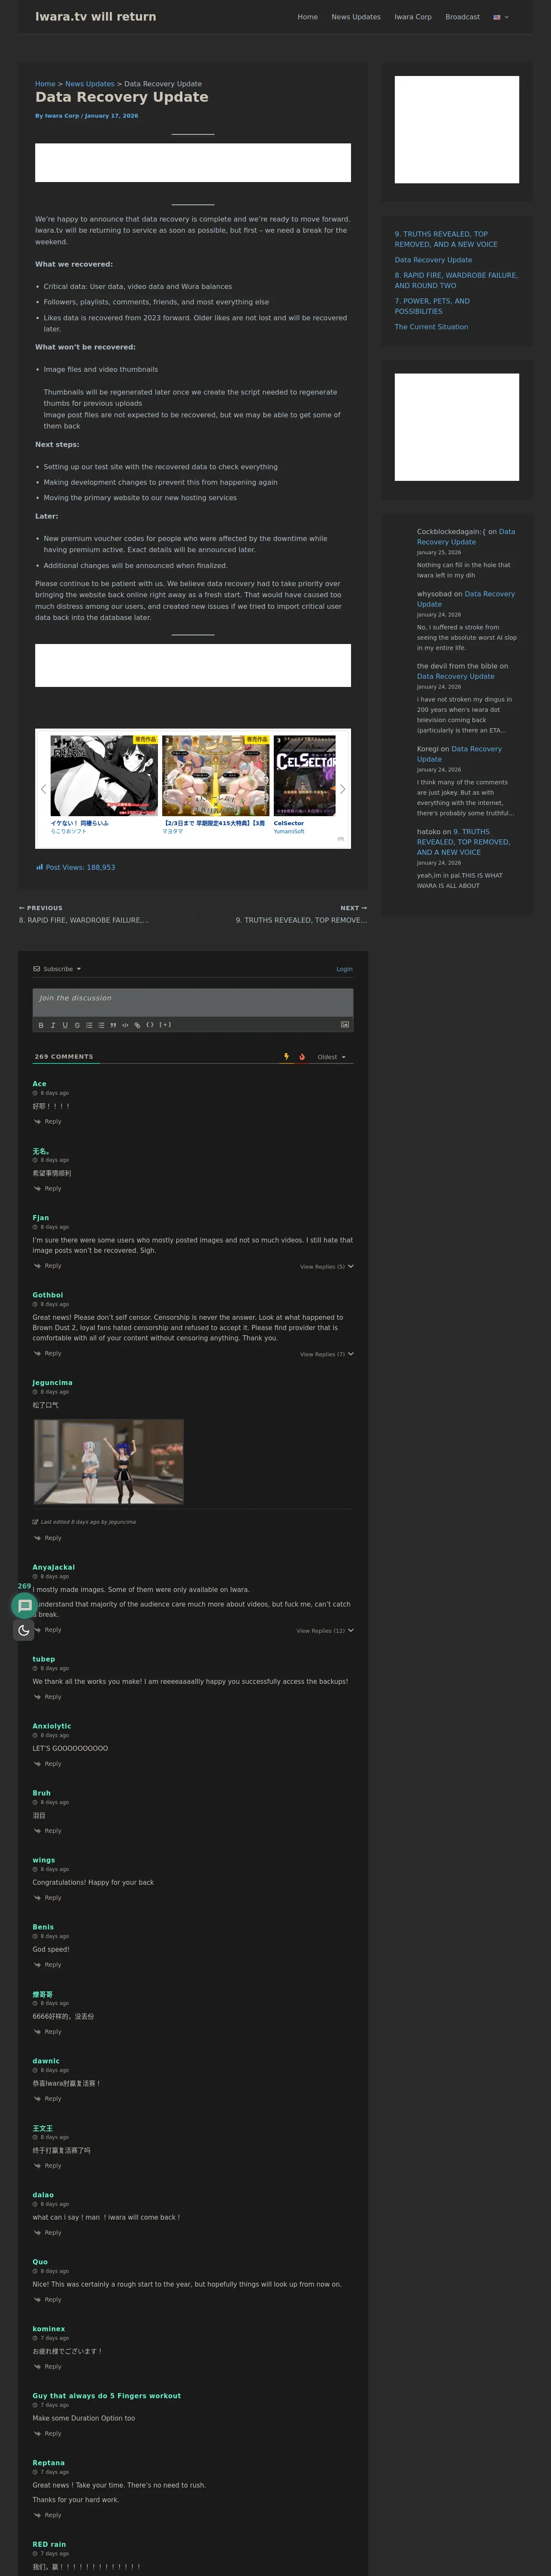Reply to wings's comment
551x2576 pixels.
[48, 1898]
